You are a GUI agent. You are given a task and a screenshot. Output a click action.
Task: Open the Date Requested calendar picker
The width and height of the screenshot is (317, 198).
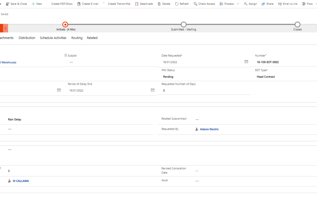click(246, 62)
